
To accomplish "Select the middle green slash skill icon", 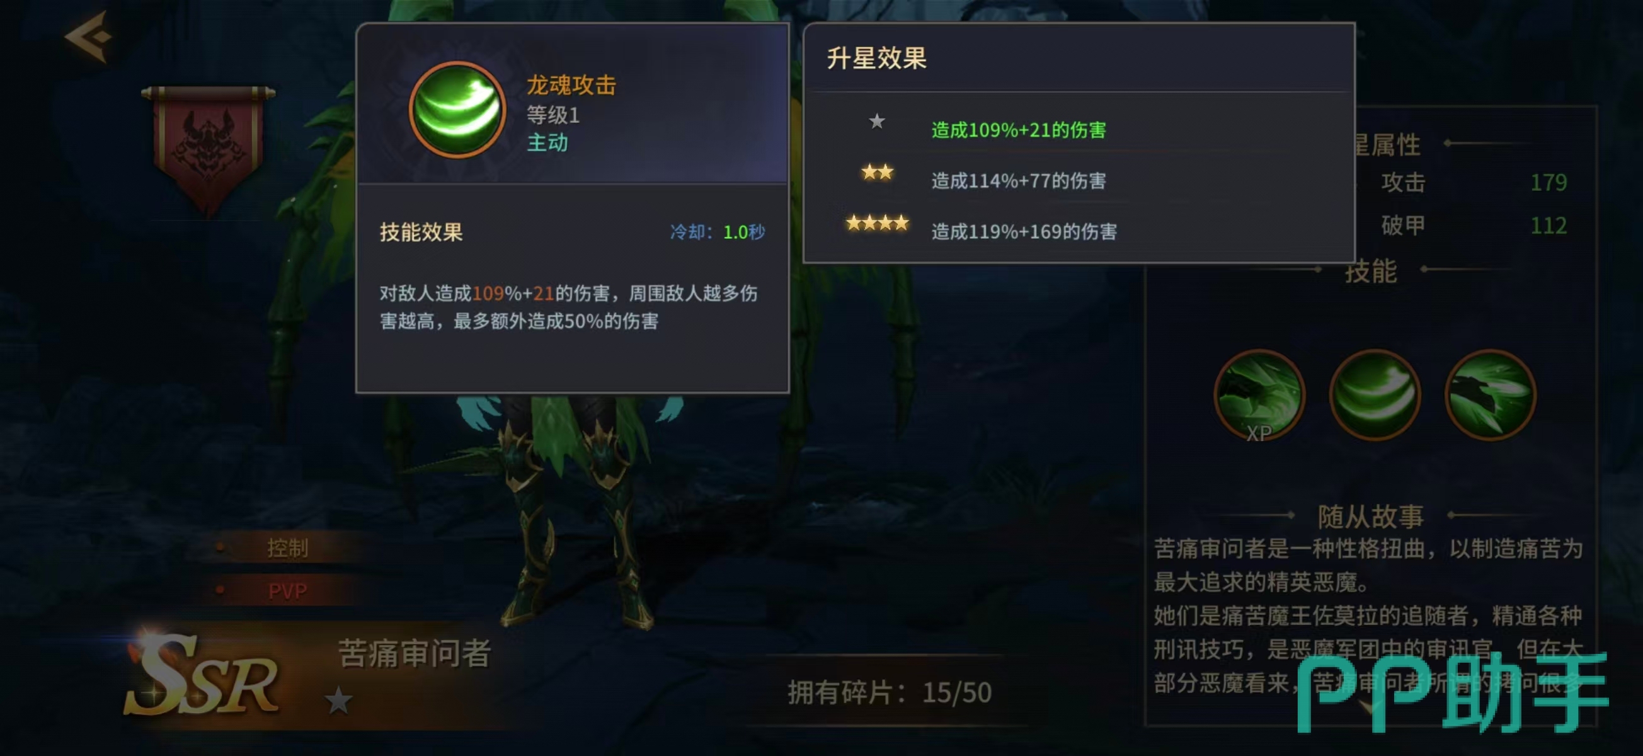I will [1375, 395].
